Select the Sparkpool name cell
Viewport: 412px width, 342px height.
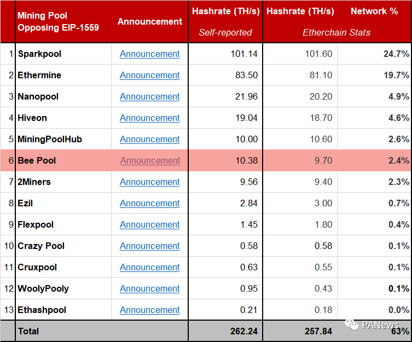39,54
